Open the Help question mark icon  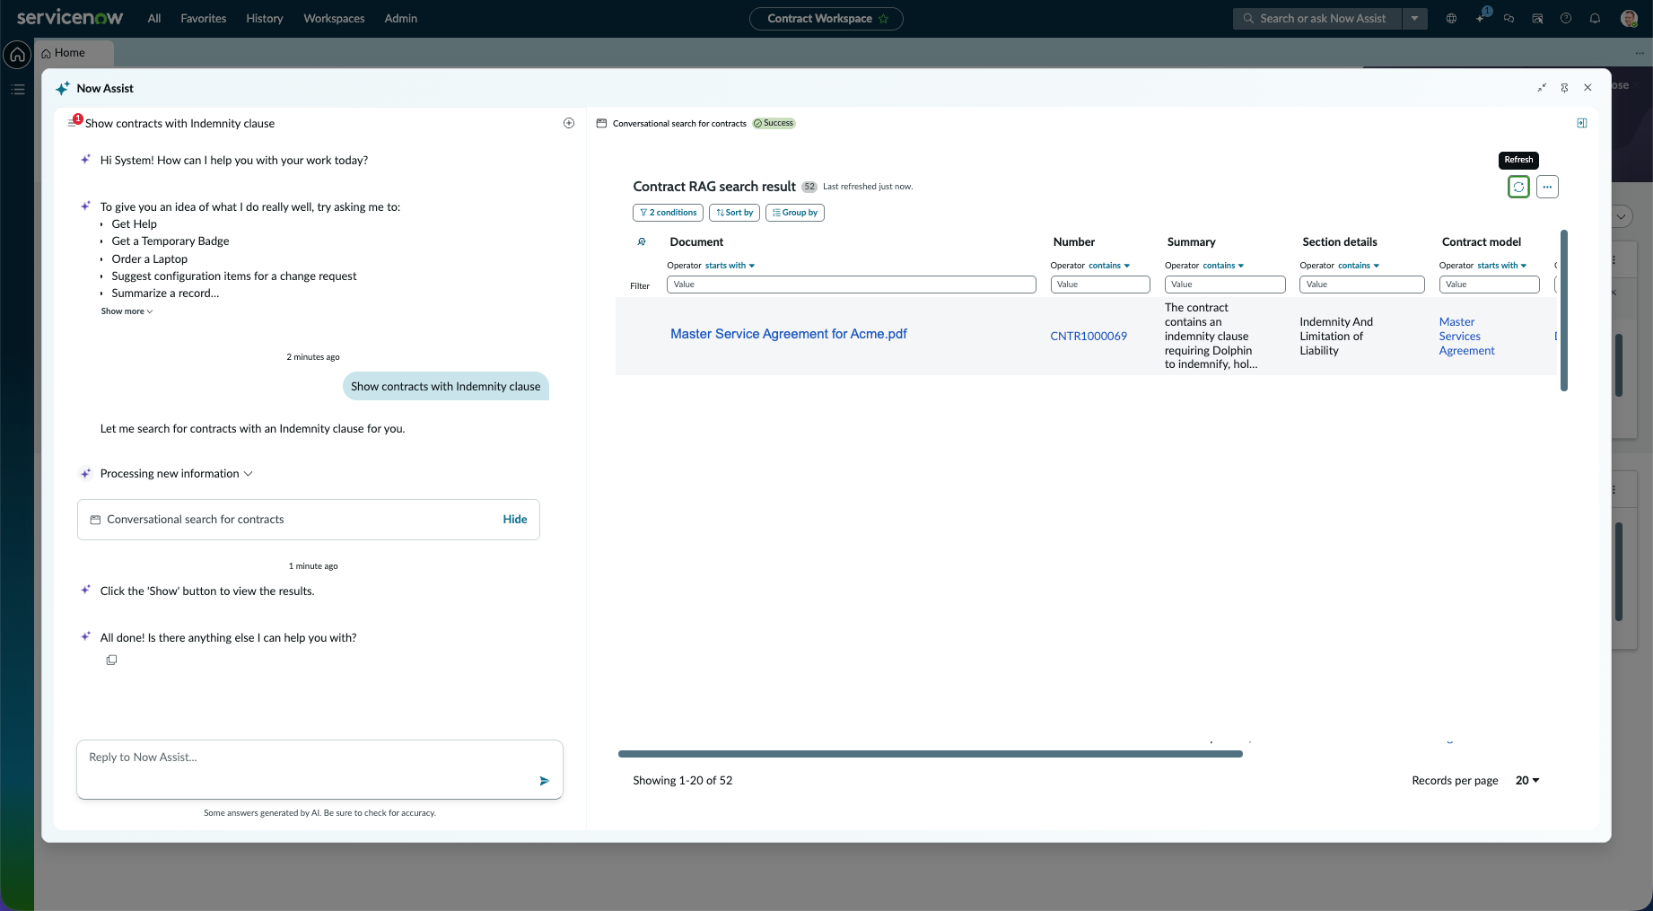pos(1566,18)
